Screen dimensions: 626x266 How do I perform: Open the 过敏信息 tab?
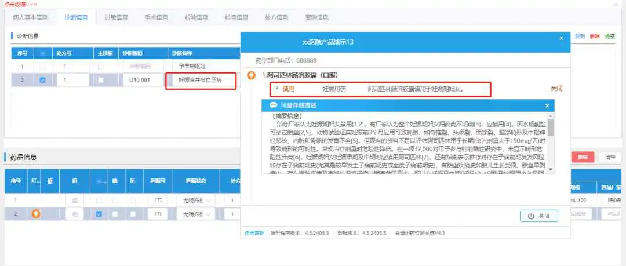pyautogui.click(x=116, y=17)
